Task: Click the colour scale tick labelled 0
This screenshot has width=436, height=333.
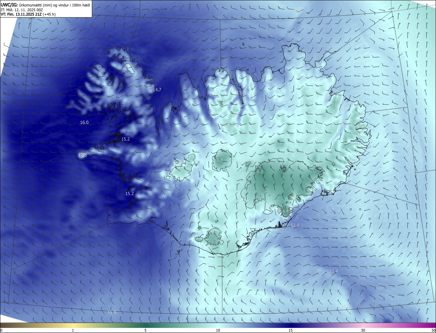Action: point(1,330)
